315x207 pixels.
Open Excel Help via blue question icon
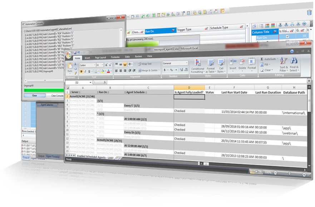pyautogui.click(x=292, y=51)
